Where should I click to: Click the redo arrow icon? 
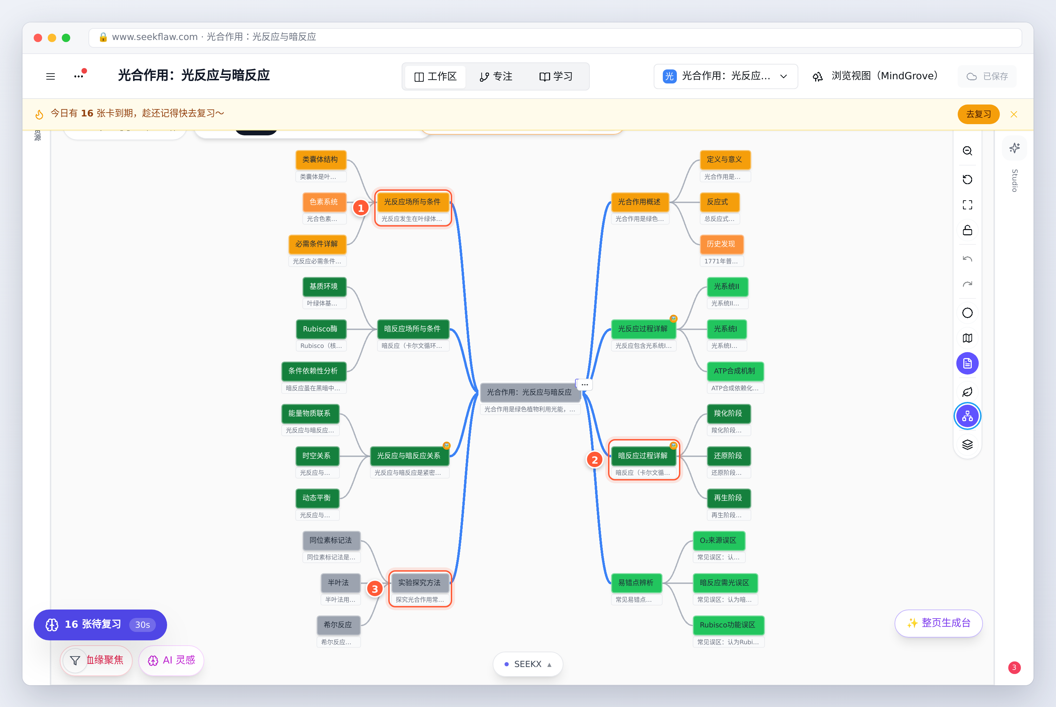click(967, 284)
